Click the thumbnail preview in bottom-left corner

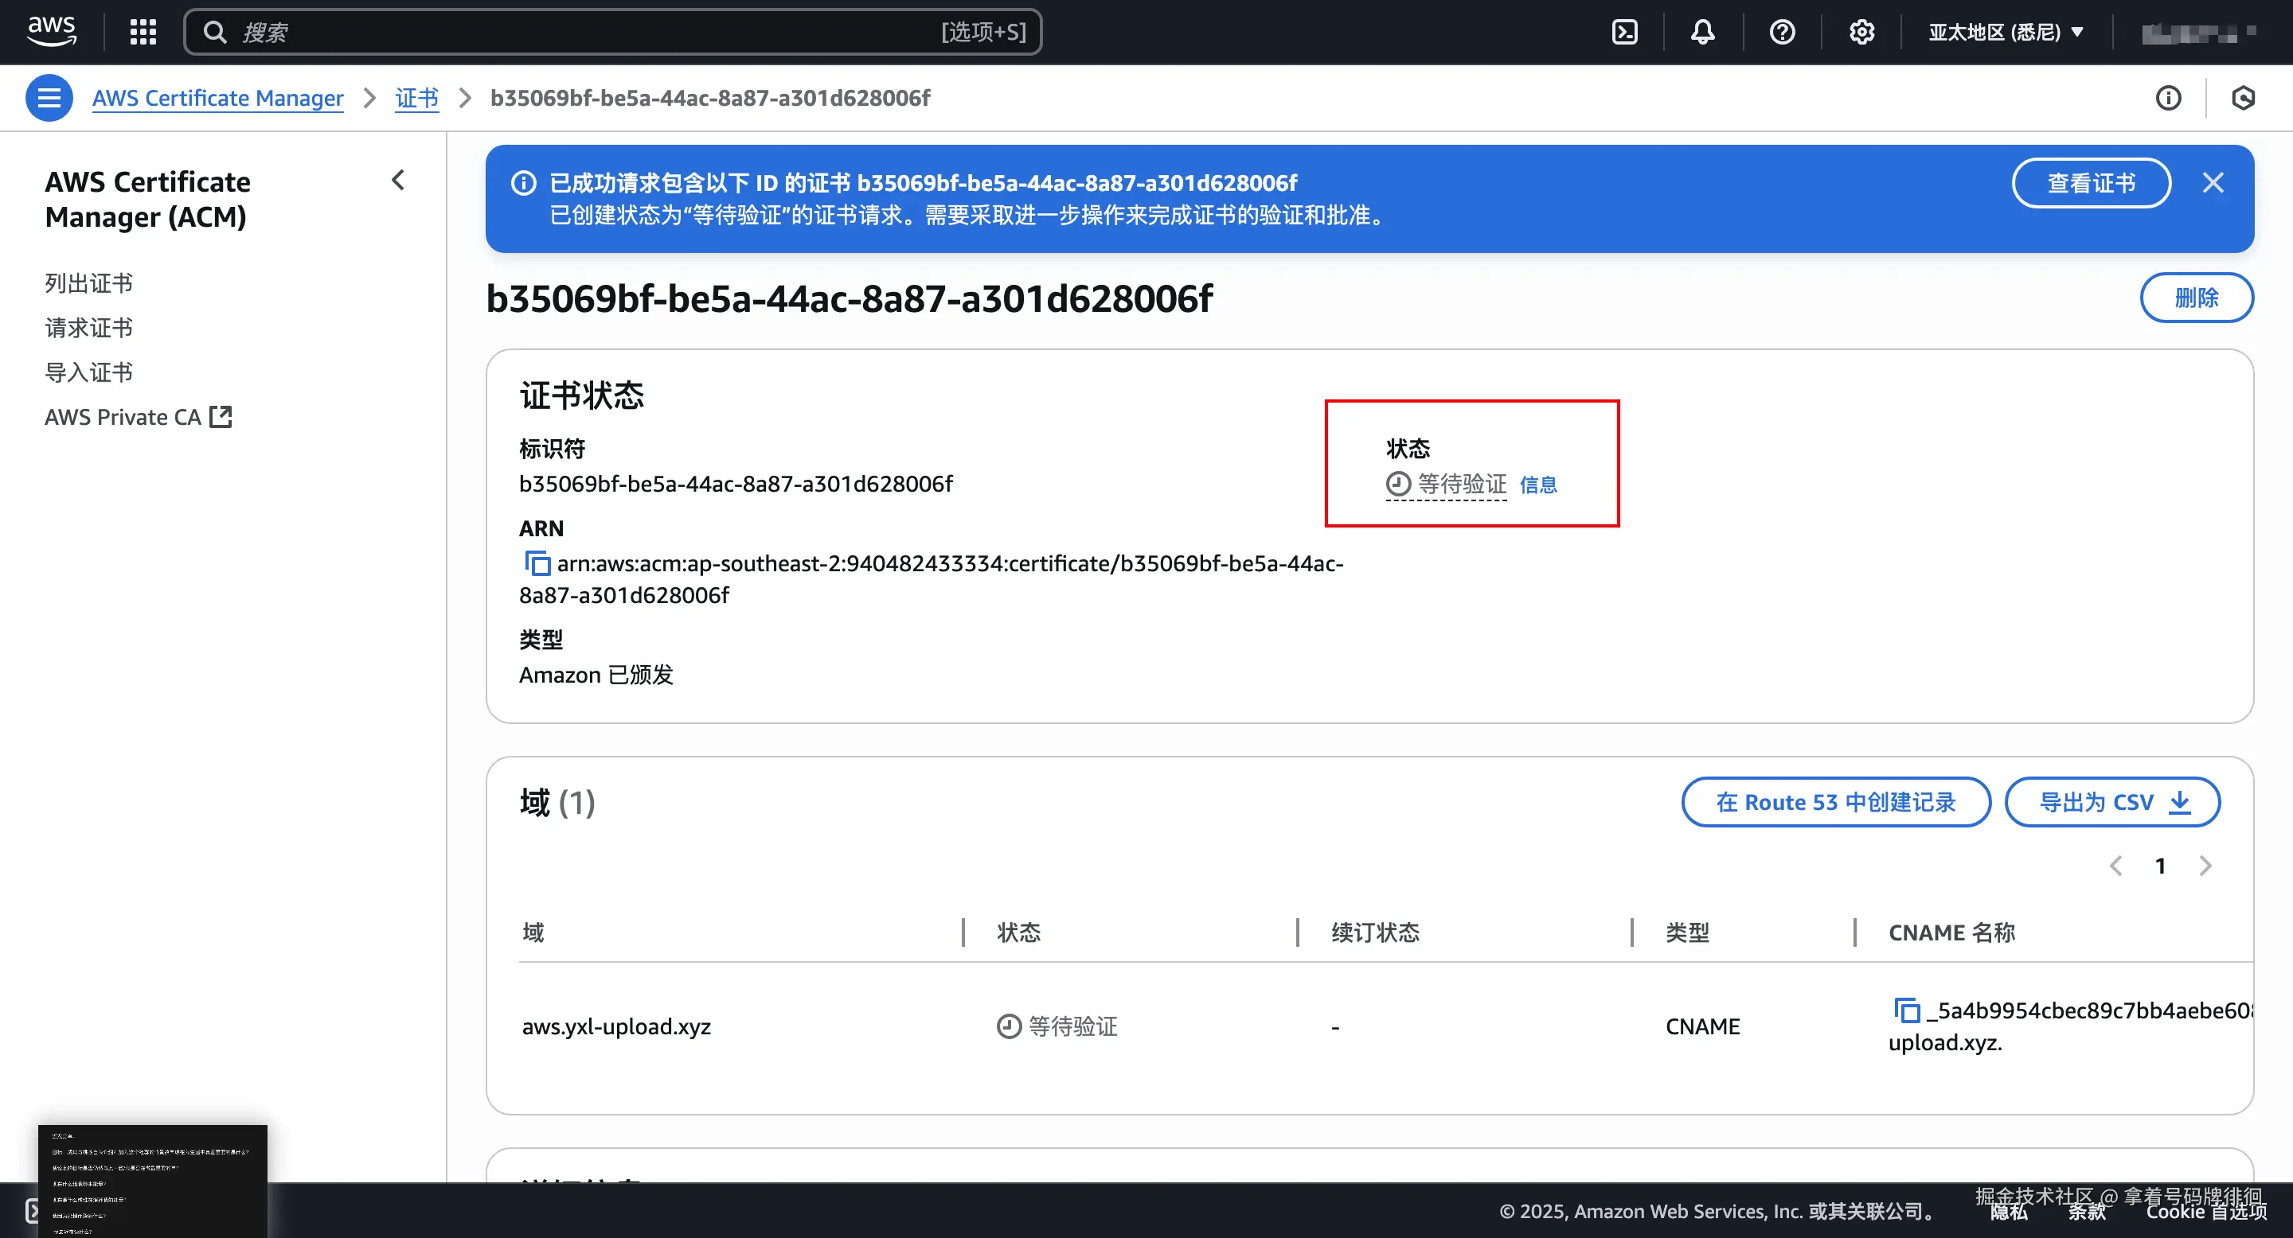(x=152, y=1181)
